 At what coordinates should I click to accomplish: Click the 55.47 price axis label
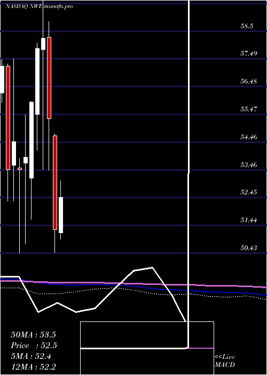click(x=249, y=109)
